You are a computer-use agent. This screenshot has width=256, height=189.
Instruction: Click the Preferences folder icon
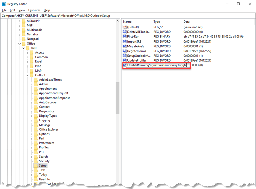coord(36,143)
